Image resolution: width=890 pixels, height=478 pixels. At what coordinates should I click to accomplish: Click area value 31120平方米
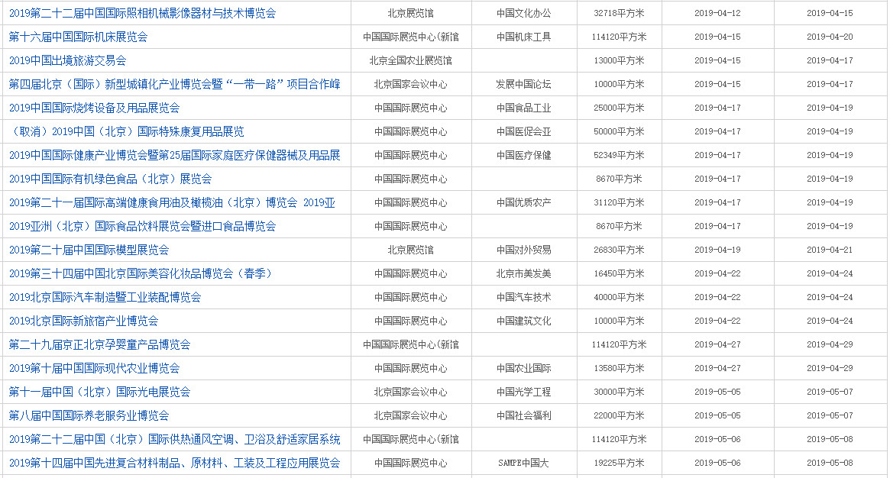[620, 203]
